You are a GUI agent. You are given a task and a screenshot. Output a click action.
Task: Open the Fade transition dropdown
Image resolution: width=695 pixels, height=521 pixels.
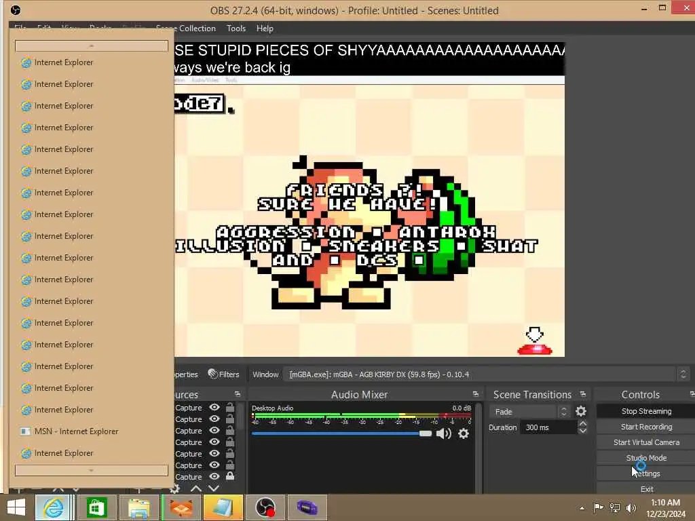pyautogui.click(x=529, y=412)
